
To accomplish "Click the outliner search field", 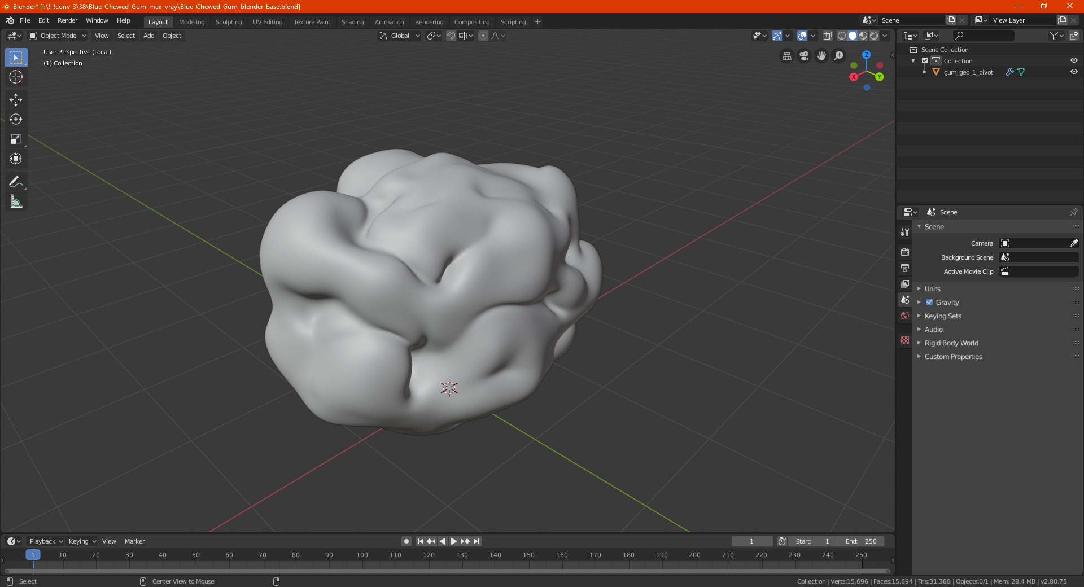I will click(983, 36).
